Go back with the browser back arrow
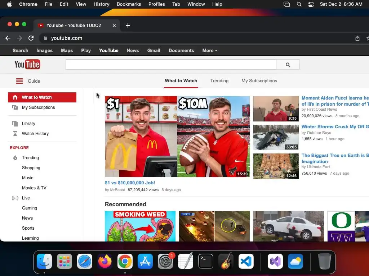Viewport: 369px width, 276px height. [8, 38]
